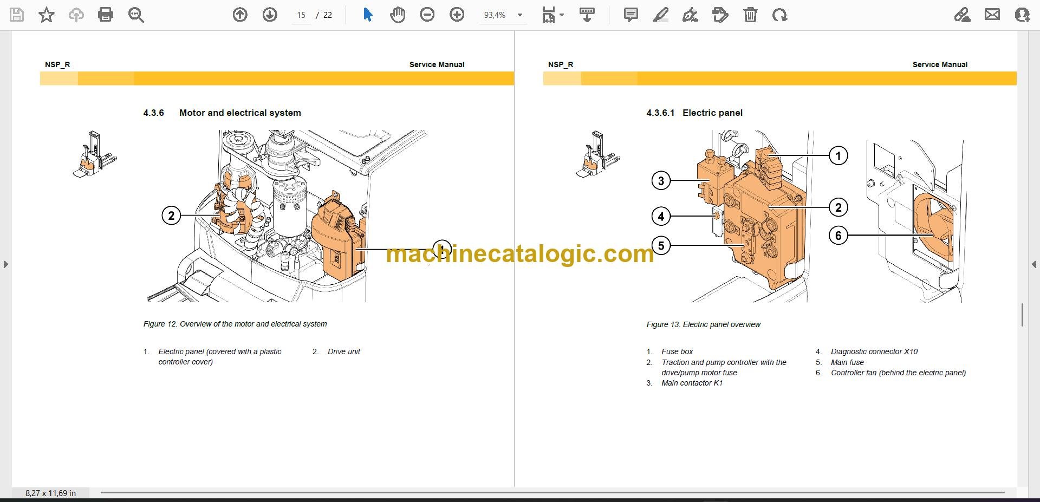Bookmark this document with the star icon
This screenshot has width=1040, height=502.
click(x=47, y=15)
